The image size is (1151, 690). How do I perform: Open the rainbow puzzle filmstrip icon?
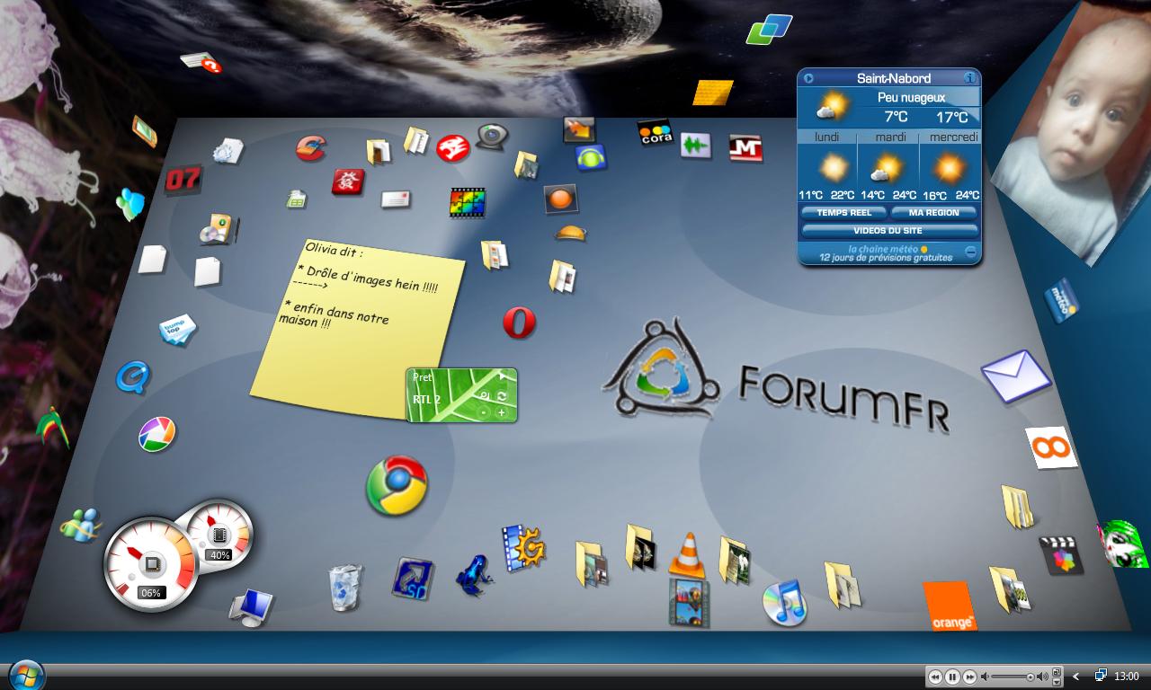tap(468, 203)
